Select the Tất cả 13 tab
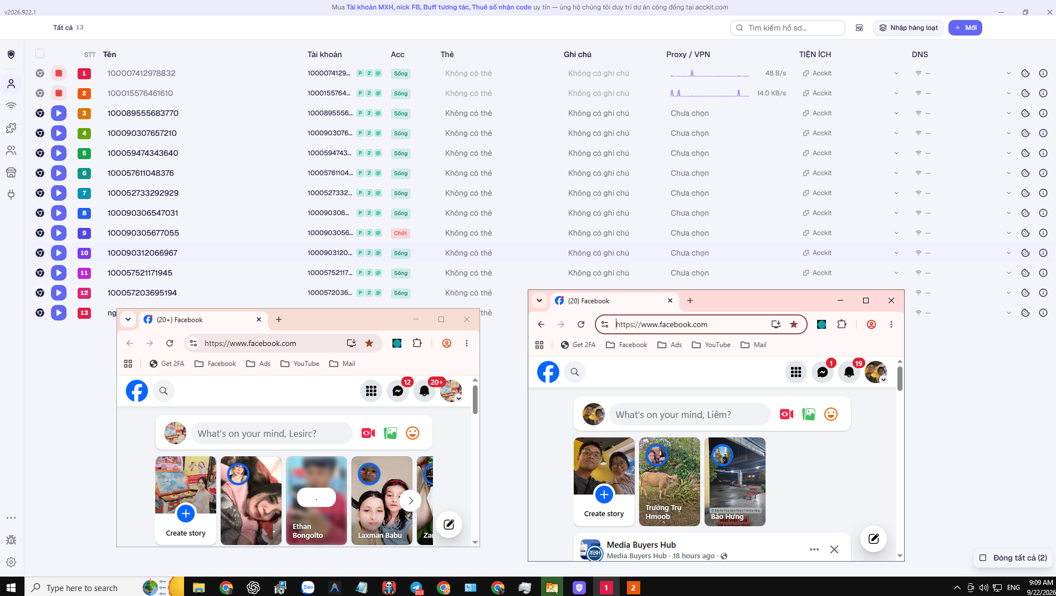 [x=68, y=27]
